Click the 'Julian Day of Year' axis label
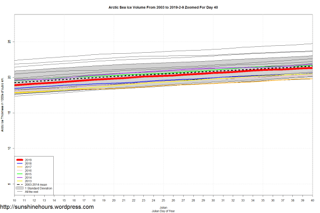 click(163, 211)
